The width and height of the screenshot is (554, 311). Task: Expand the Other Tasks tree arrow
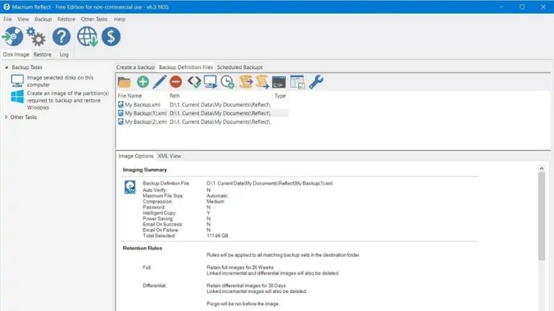click(x=6, y=117)
